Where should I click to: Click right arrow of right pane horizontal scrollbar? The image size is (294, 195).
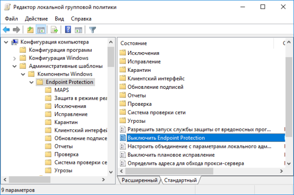pyautogui.click(x=281, y=171)
